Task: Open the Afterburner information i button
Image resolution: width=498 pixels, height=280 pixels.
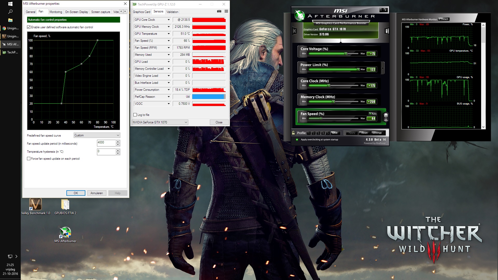Action: pos(387,31)
